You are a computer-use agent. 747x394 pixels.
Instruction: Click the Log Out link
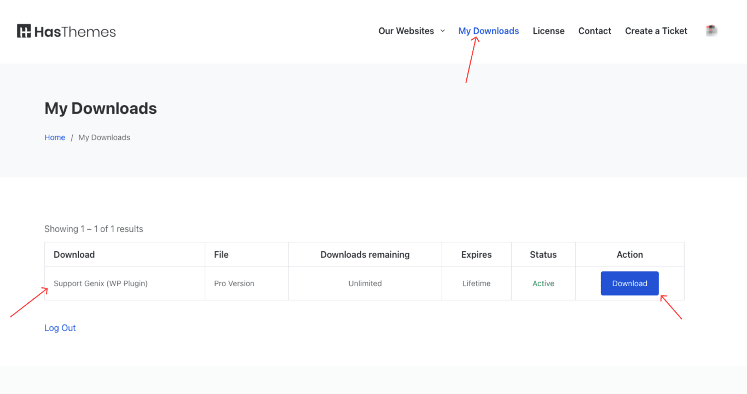point(60,327)
